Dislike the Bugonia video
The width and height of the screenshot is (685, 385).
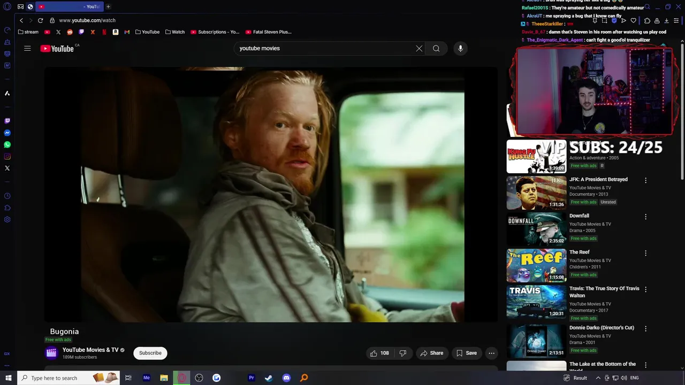(403, 353)
